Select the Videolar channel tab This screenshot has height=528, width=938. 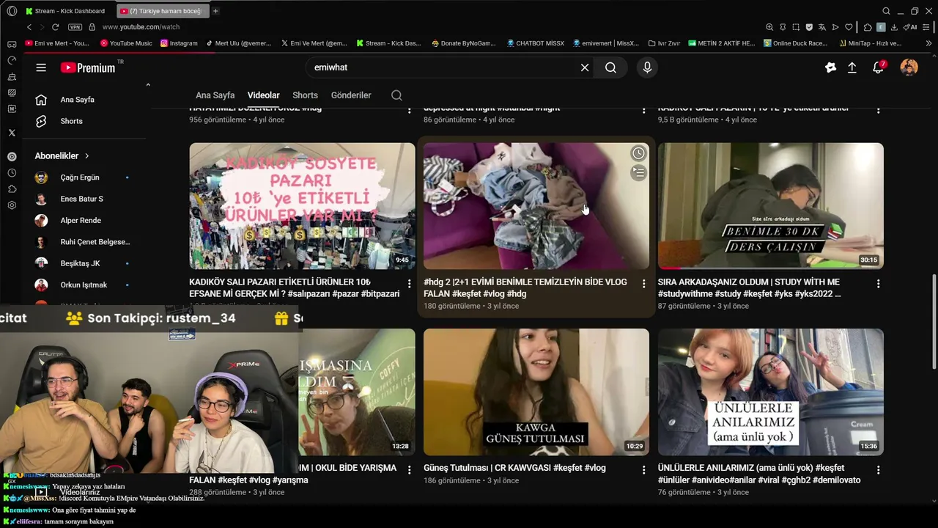tap(263, 95)
